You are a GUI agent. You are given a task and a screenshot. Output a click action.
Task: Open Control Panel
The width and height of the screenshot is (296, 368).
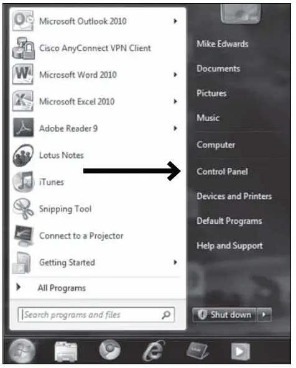(x=222, y=172)
